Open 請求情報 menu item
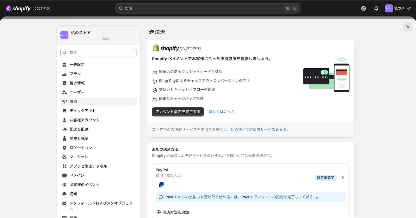This screenshot has height=218, width=416. tap(99, 83)
